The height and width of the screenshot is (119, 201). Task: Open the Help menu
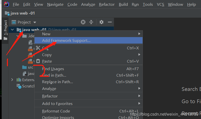[191, 5]
